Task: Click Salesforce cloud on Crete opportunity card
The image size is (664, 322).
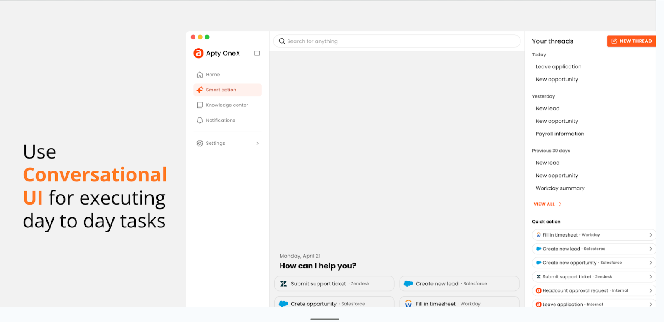Action: click(x=283, y=304)
